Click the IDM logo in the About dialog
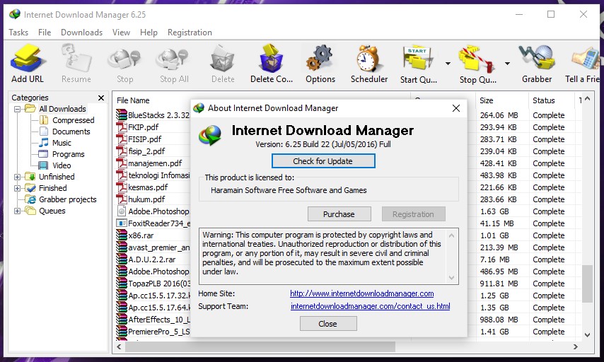The image size is (604, 362). pyautogui.click(x=210, y=136)
